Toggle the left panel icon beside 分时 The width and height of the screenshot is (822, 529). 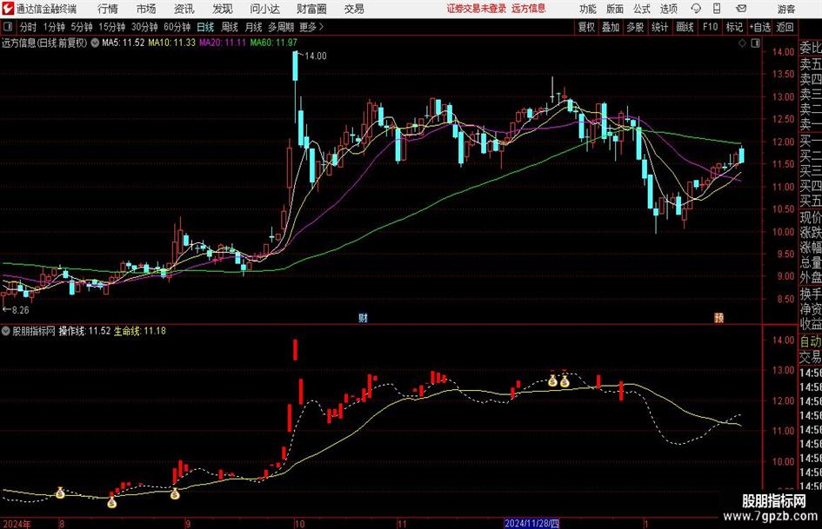(8, 27)
